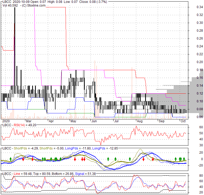Click the 'Jun' month label
This screenshot has height=195, width=204.
click(94, 121)
